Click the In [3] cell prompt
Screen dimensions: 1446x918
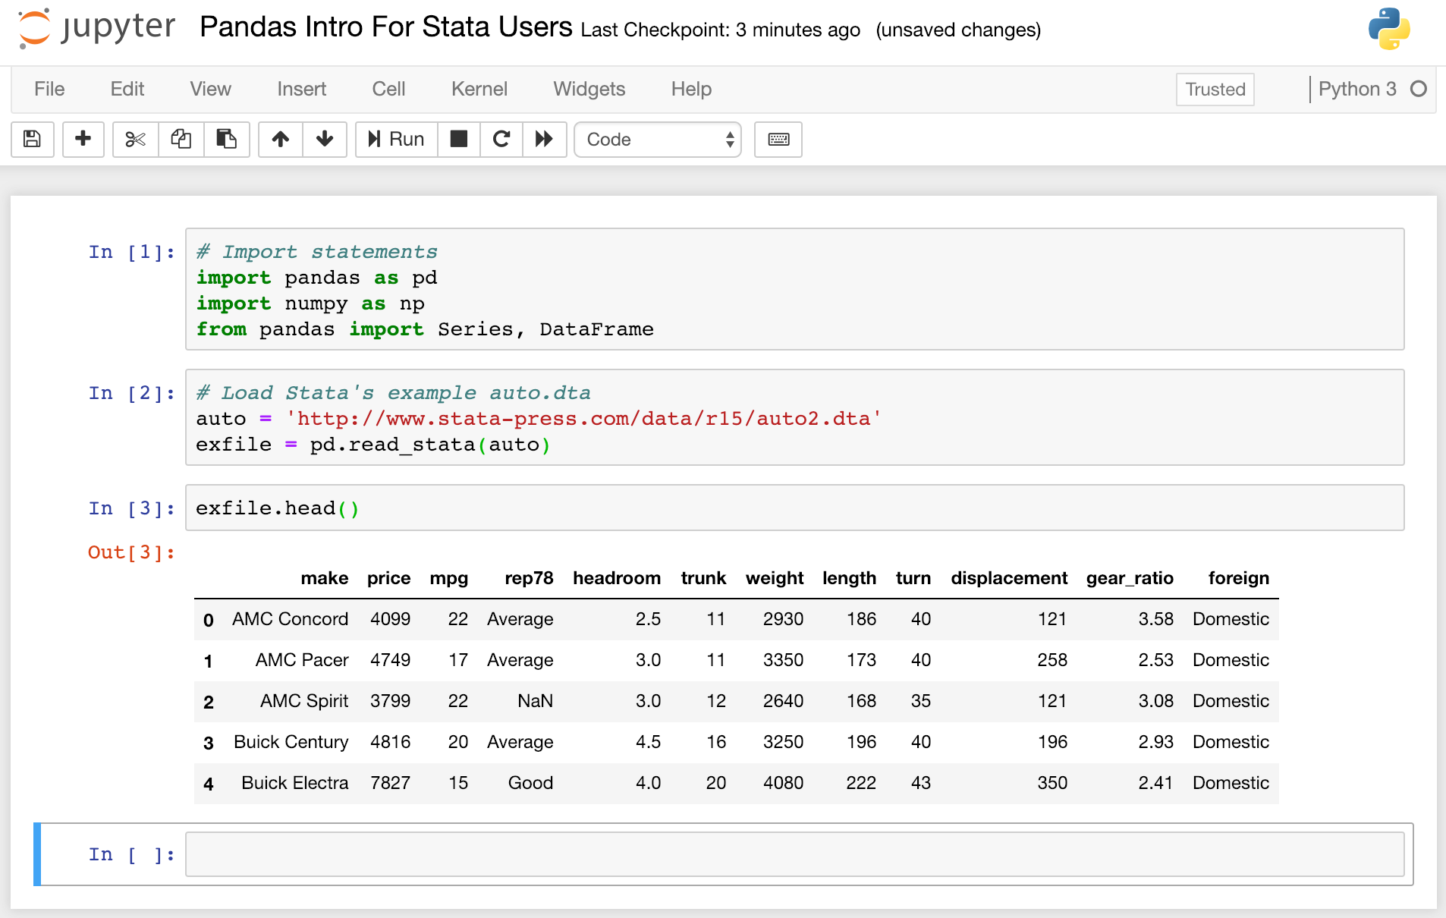click(131, 508)
